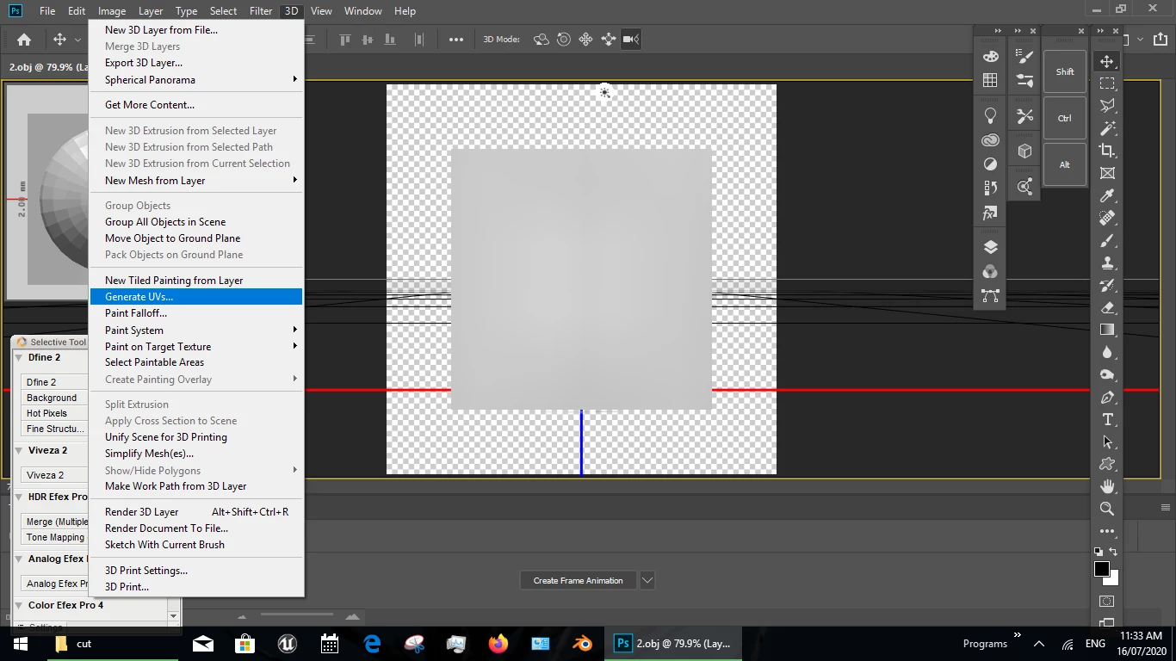
Task: Collapse the HDR Efex Pro section
Action: tap(19, 497)
